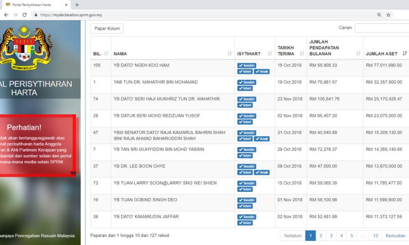
Task: Click the Carian search input field
Action: 381,28
